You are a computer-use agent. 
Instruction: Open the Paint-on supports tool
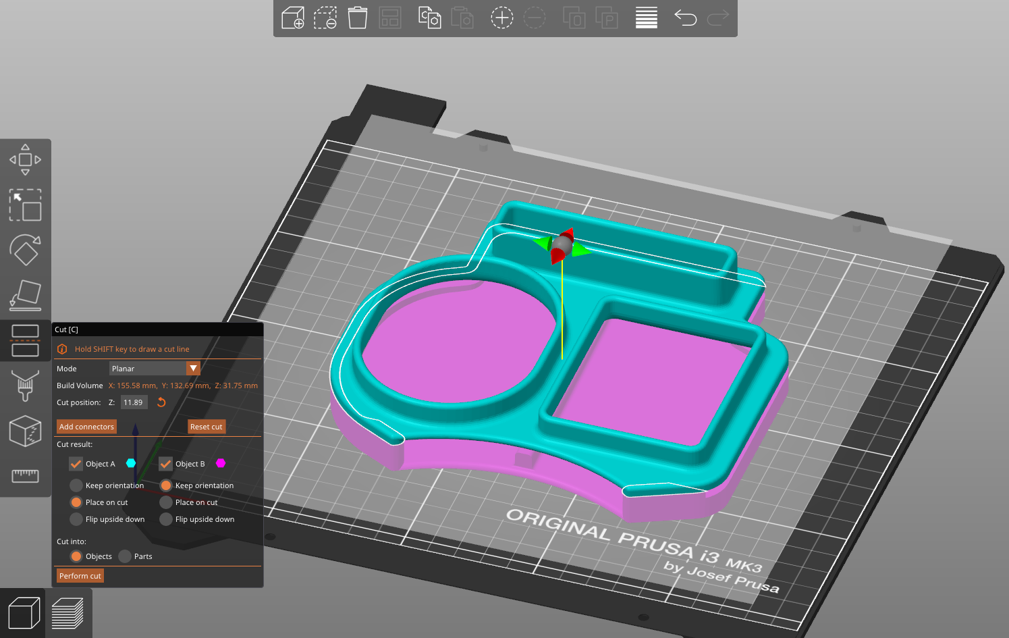[25, 386]
